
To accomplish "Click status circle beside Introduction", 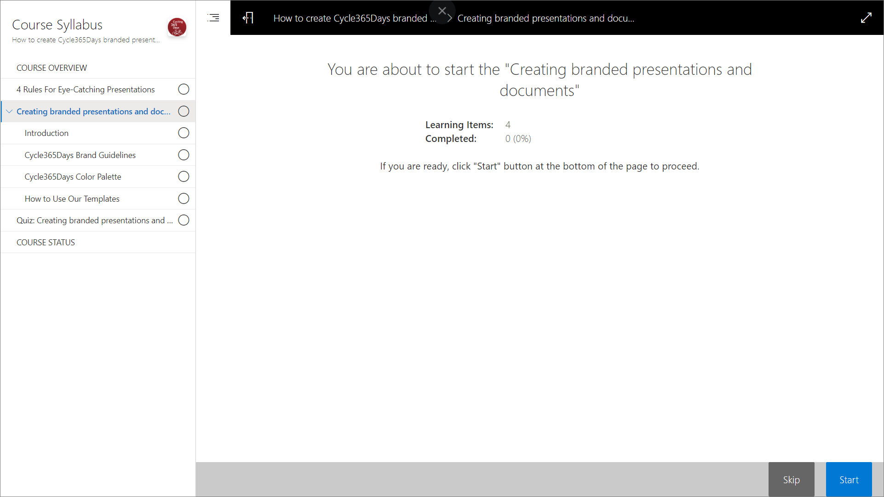I will pyautogui.click(x=184, y=133).
